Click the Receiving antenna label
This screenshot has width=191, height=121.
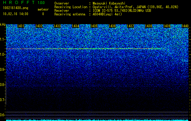70,14
